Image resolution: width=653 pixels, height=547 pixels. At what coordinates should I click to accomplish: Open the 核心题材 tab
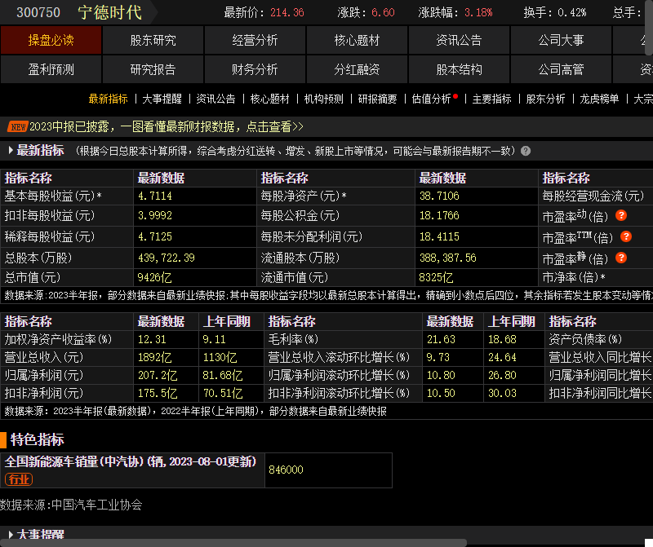coord(357,40)
